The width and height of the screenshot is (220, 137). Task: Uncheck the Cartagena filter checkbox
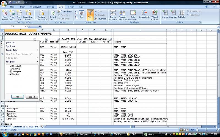11,72
